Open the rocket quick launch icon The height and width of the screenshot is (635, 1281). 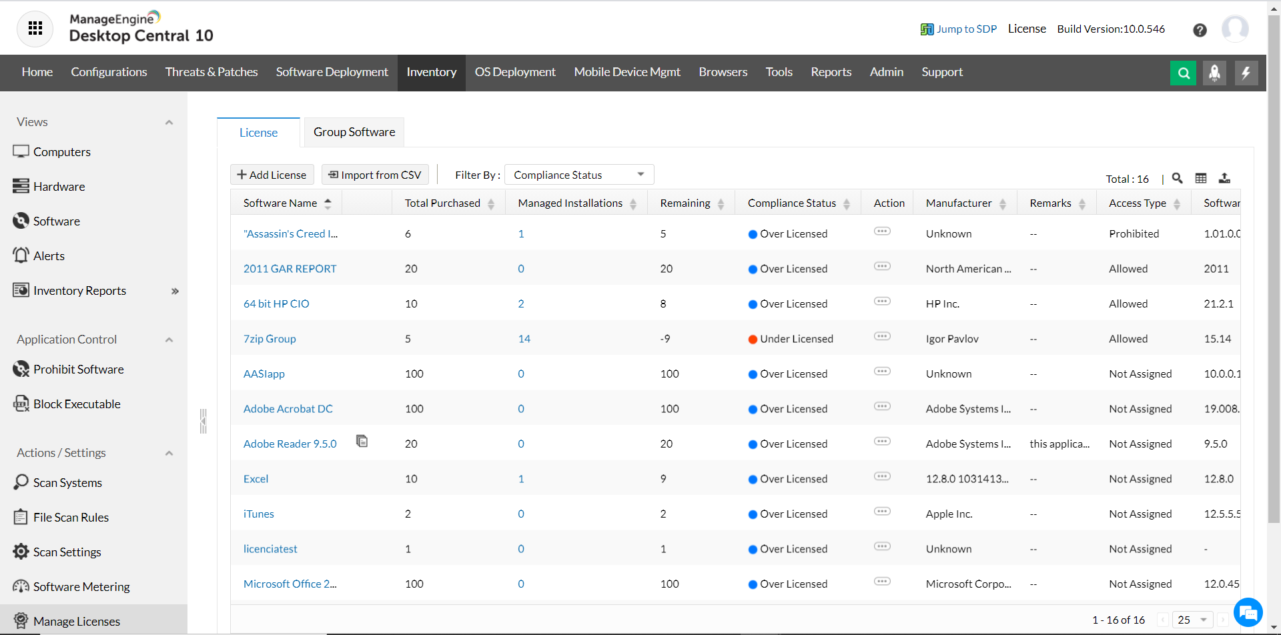[1214, 73]
